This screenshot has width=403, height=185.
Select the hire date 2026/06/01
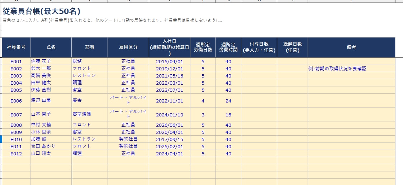pyautogui.click(x=169, y=125)
